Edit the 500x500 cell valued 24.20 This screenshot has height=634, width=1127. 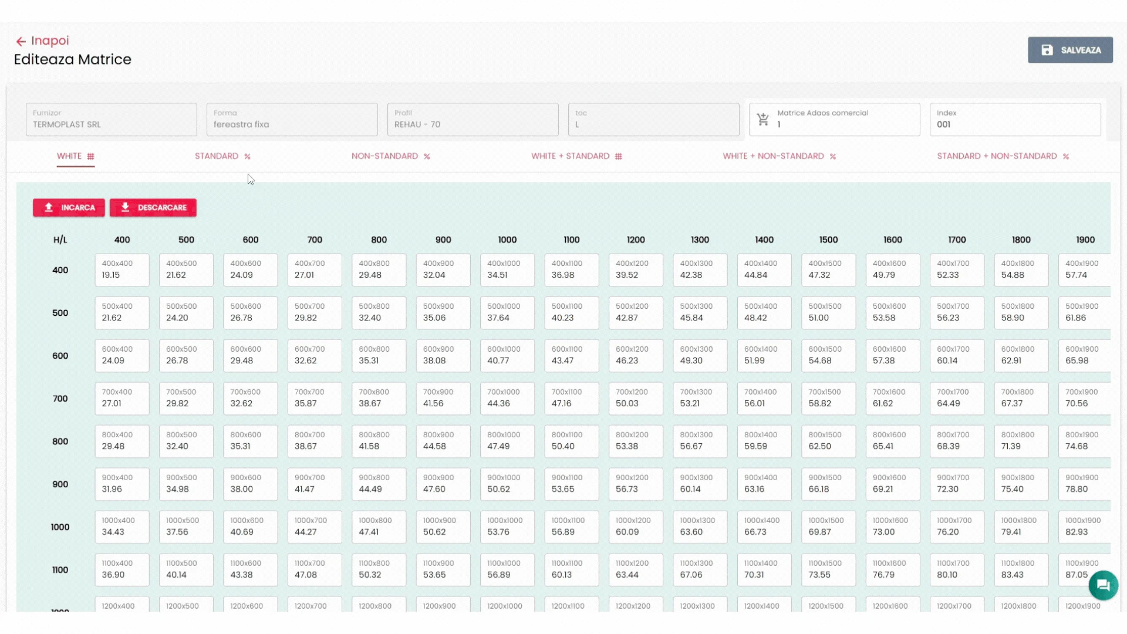pyautogui.click(x=186, y=313)
